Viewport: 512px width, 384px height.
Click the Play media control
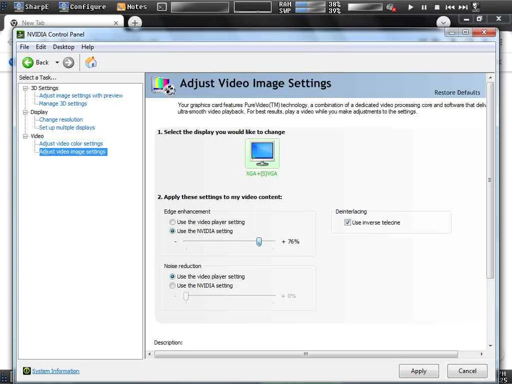click(x=410, y=7)
